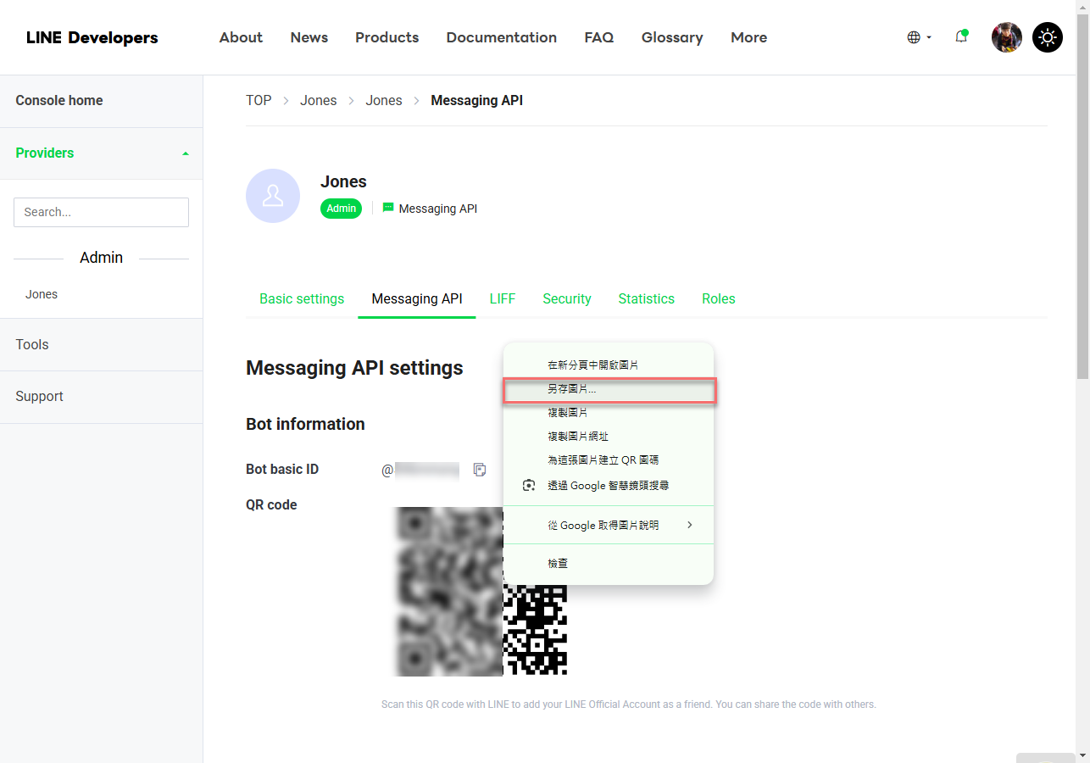Open About in top navigation

click(x=241, y=37)
